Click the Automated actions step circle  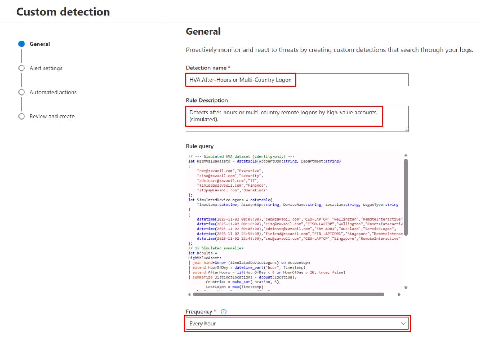[x=22, y=92]
